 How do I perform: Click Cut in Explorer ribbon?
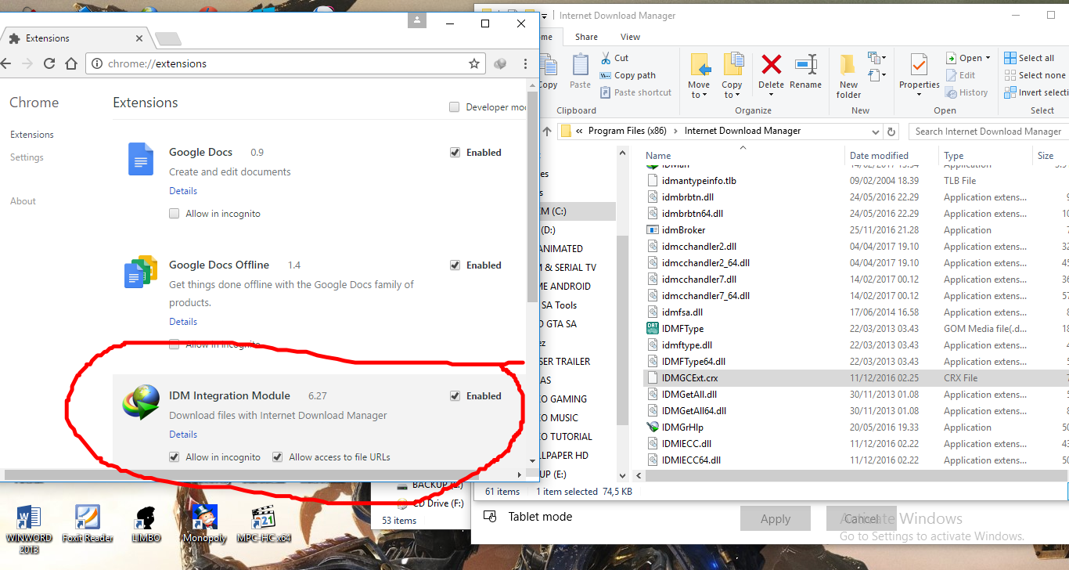[x=614, y=58]
